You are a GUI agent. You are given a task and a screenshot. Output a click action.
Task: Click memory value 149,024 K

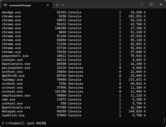(137, 111)
